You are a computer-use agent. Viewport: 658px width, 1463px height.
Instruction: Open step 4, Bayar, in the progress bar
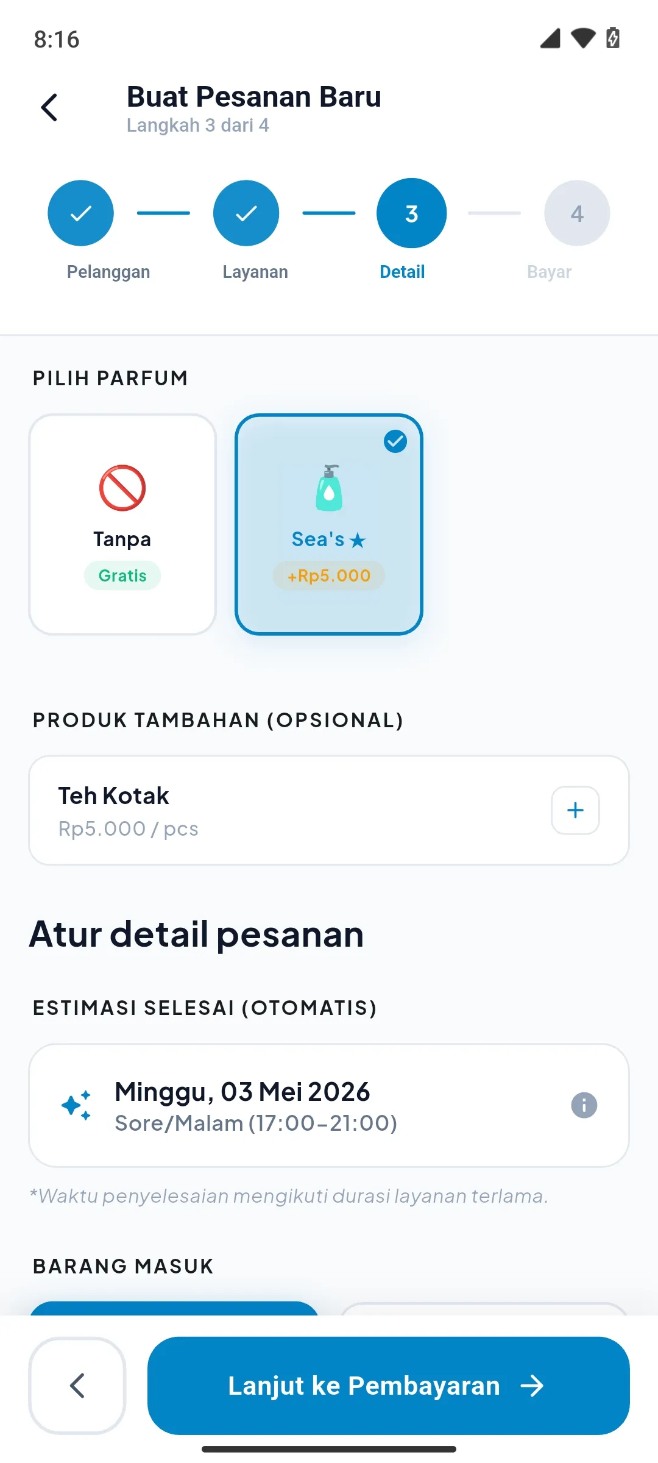point(577,213)
